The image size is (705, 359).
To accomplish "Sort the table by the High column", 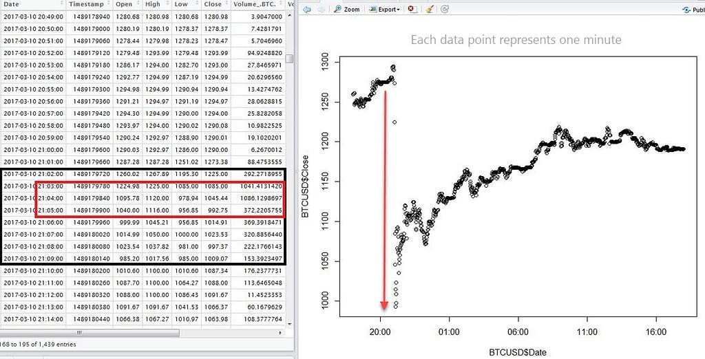I will pyautogui.click(x=157, y=4).
